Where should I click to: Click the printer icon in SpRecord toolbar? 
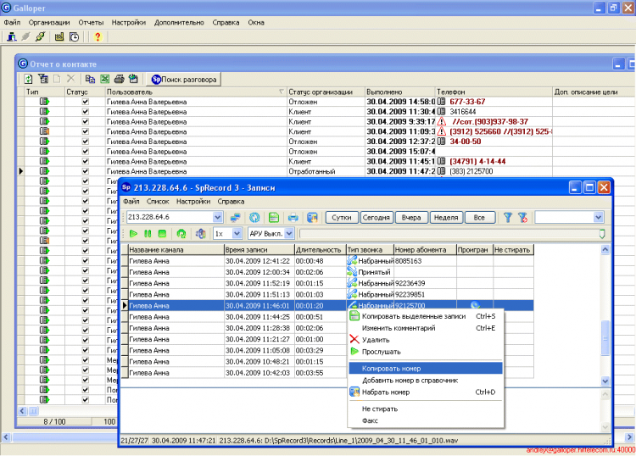coord(293,217)
